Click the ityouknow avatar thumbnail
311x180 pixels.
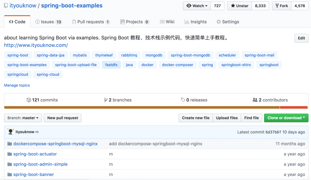tap(11, 132)
